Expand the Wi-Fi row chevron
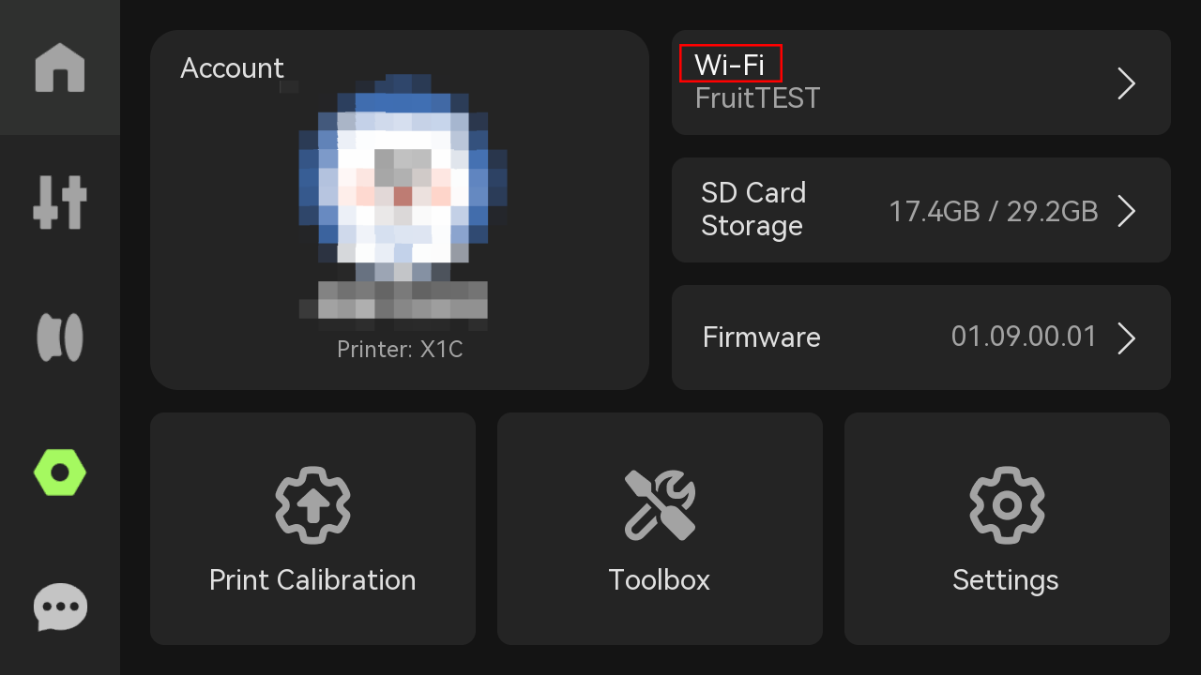Image resolution: width=1201 pixels, height=675 pixels. [1127, 83]
